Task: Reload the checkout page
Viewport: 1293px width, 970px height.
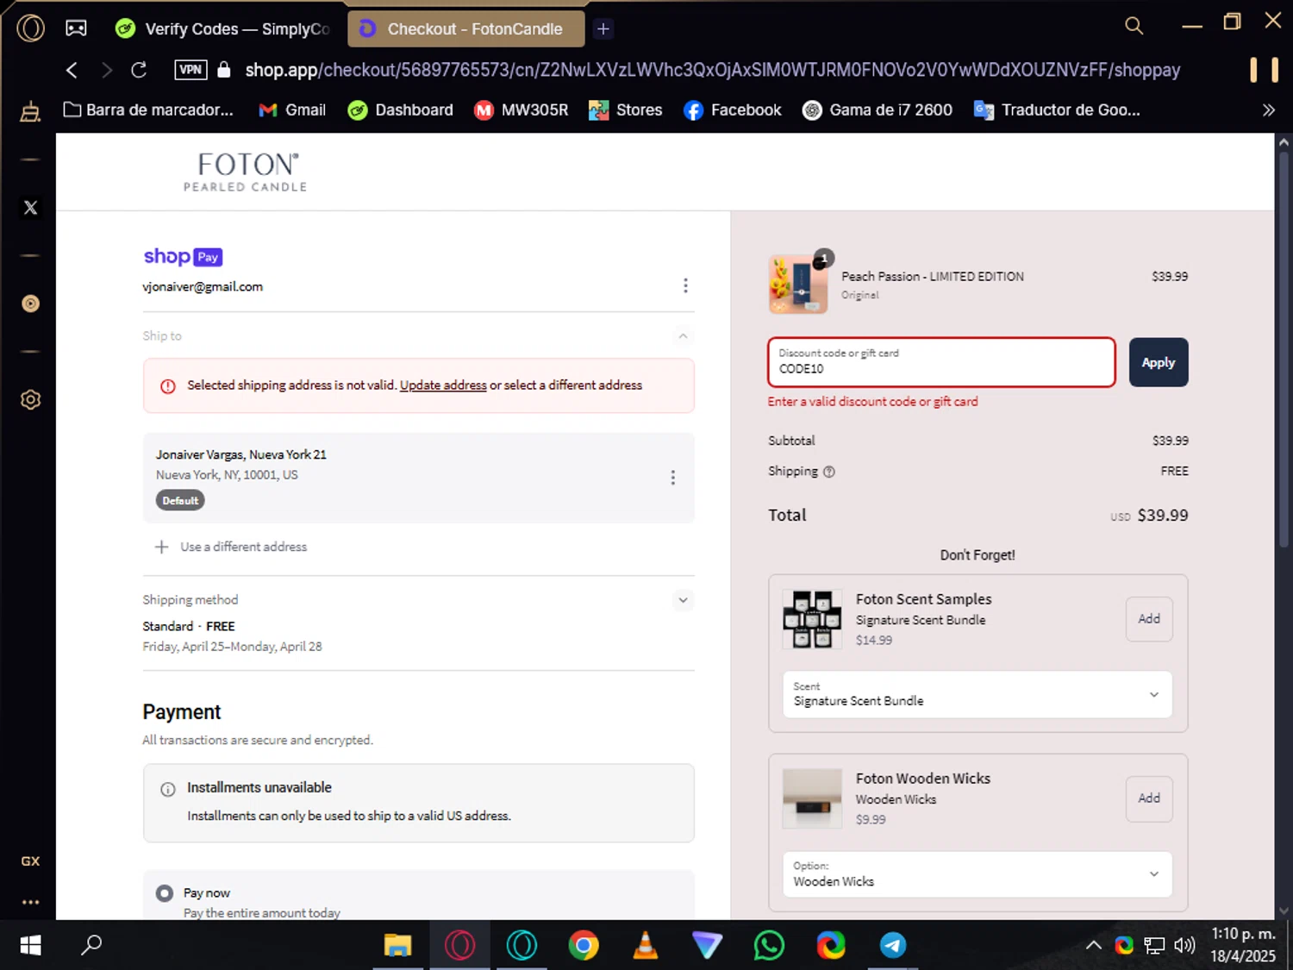Action: click(x=139, y=70)
